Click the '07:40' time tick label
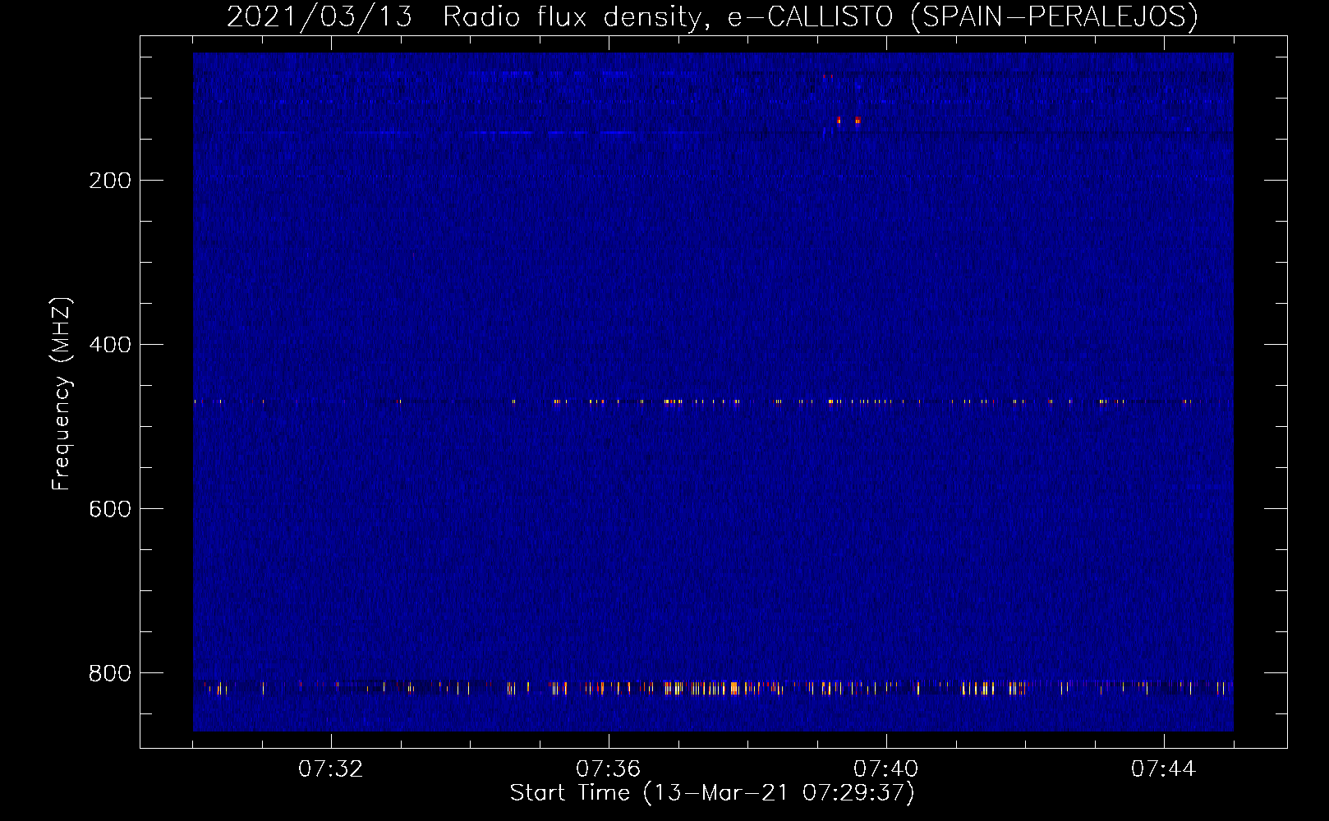 tap(885, 769)
